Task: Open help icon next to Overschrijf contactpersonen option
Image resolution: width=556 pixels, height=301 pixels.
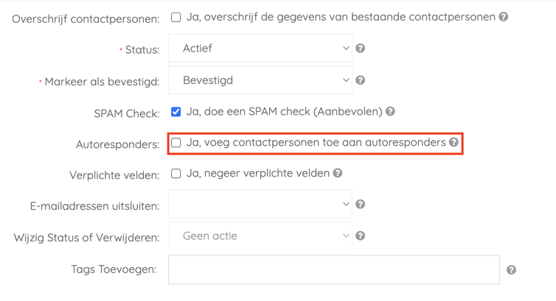Action: [504, 17]
